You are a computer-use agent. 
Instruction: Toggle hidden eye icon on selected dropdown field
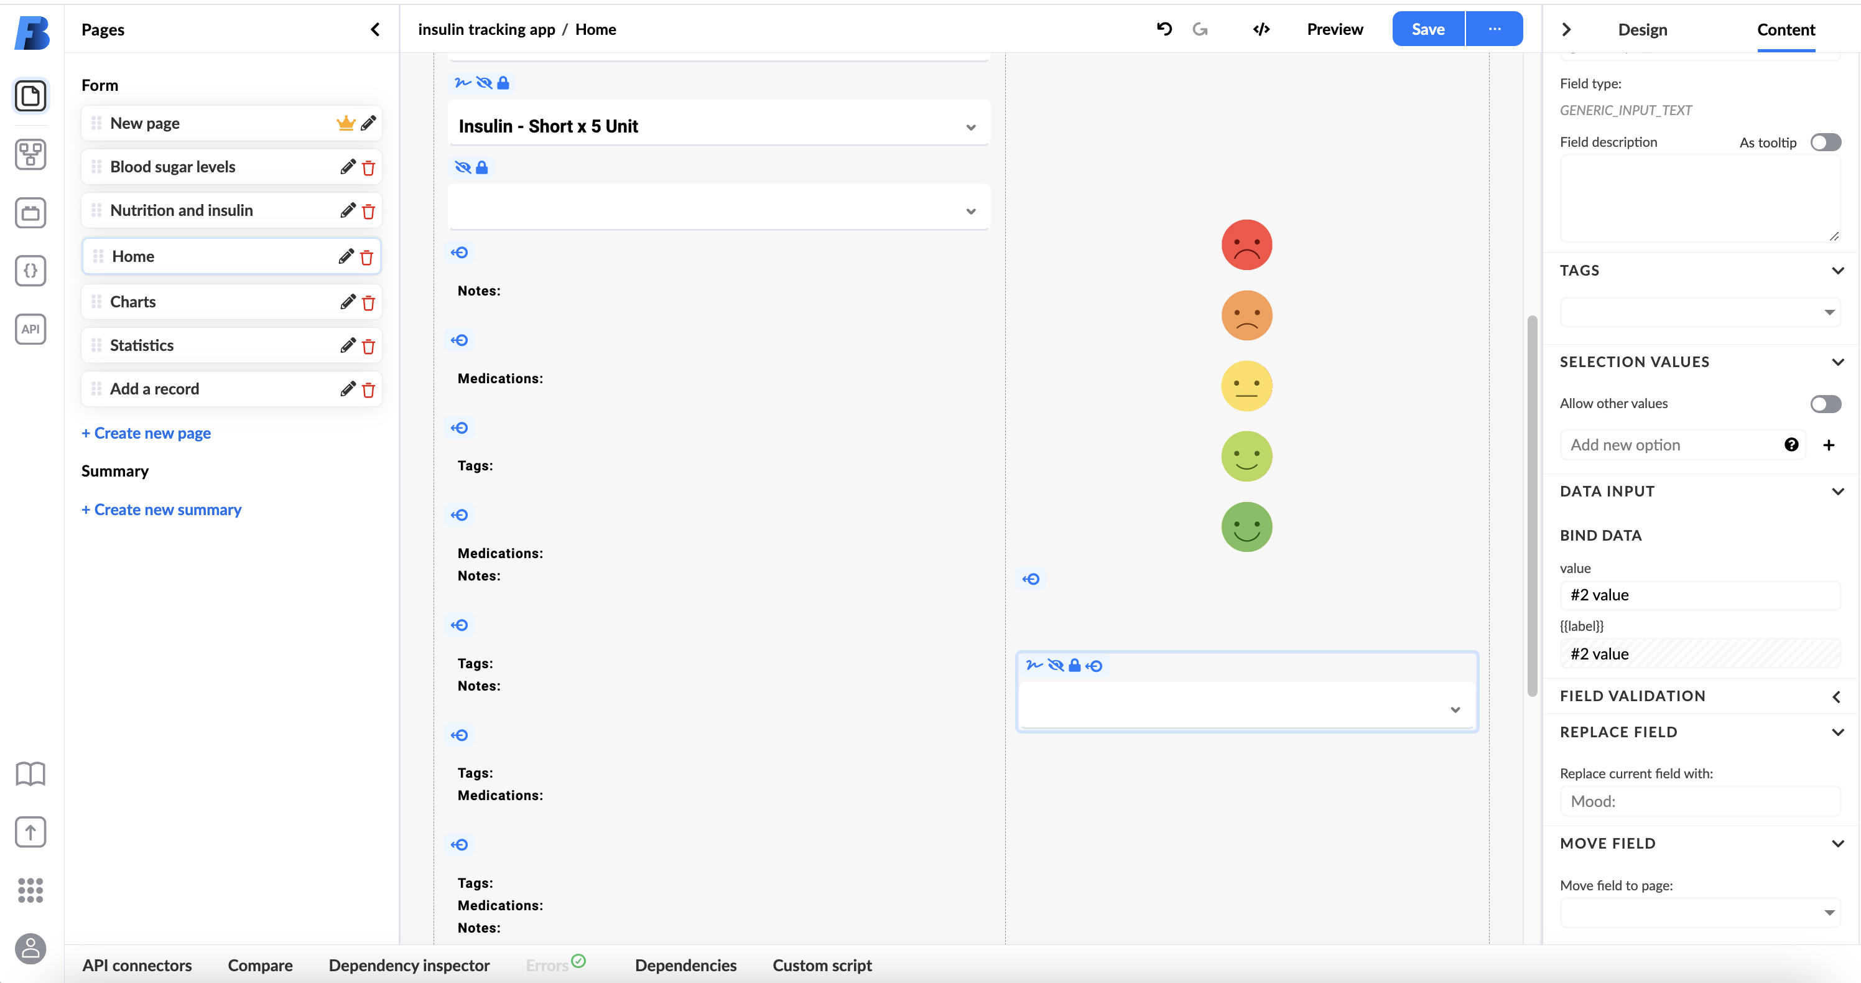1056,665
